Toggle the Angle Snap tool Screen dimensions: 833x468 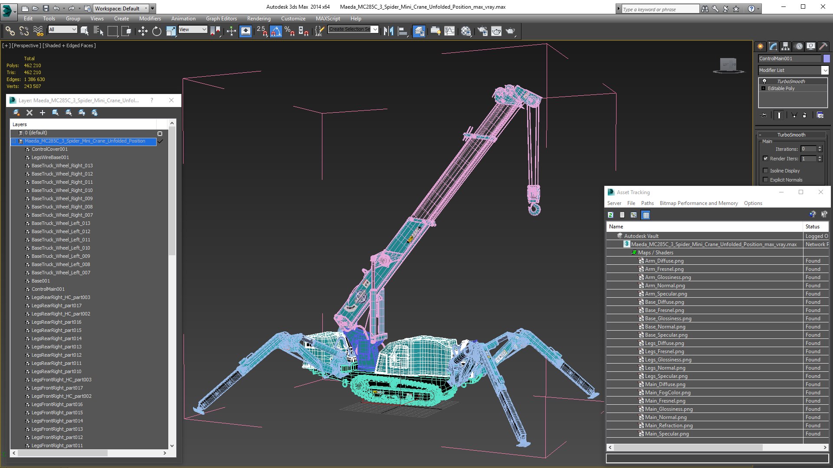(276, 31)
